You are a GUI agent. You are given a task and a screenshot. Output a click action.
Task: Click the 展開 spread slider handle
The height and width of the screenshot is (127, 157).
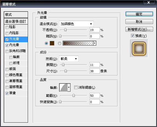pyautogui.click(x=63, y=65)
